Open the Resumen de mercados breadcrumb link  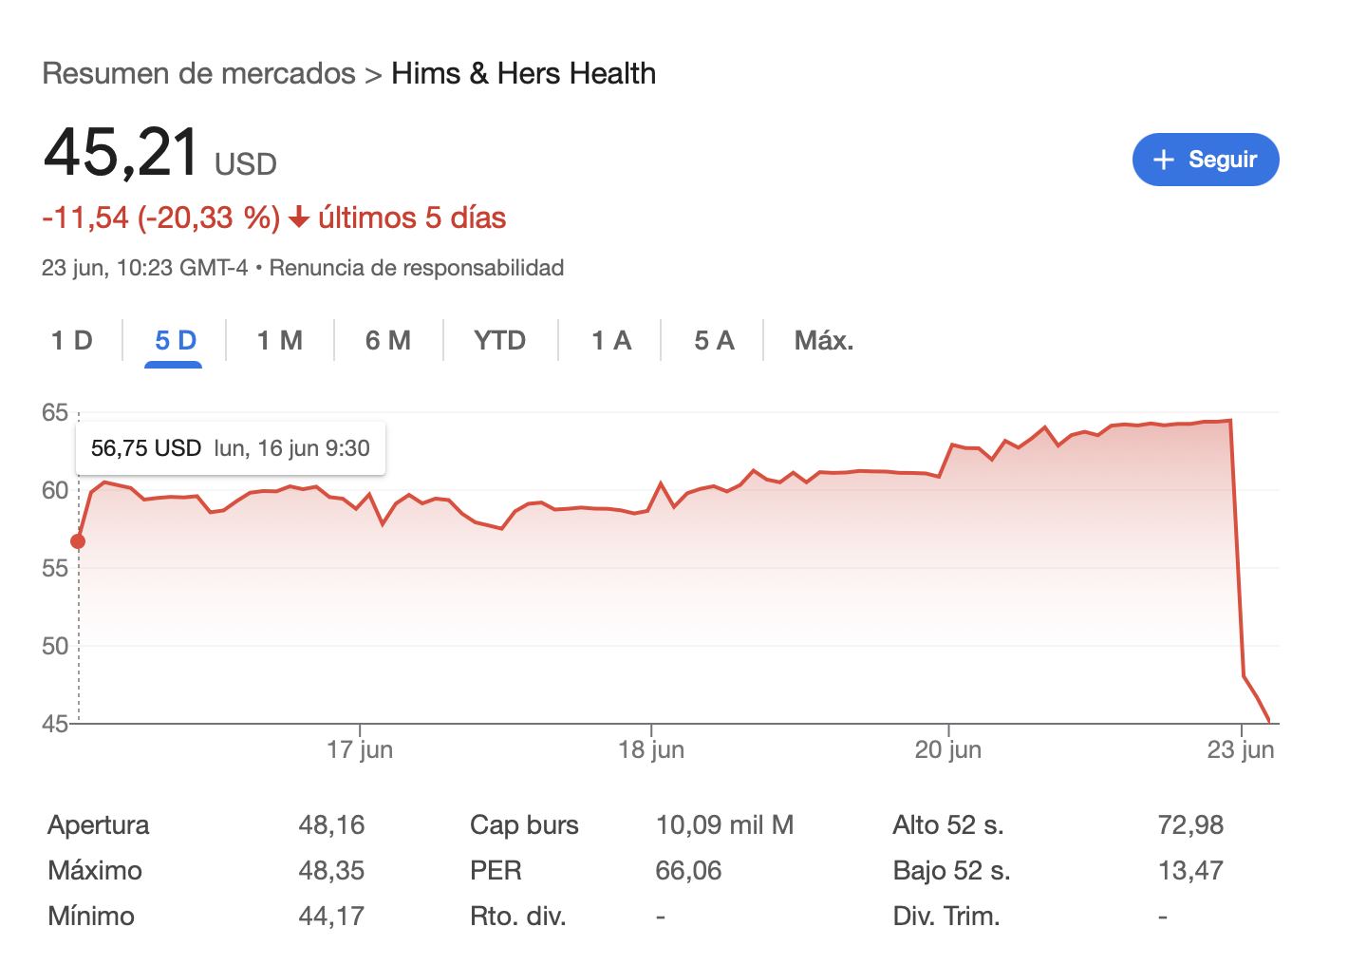198,73
